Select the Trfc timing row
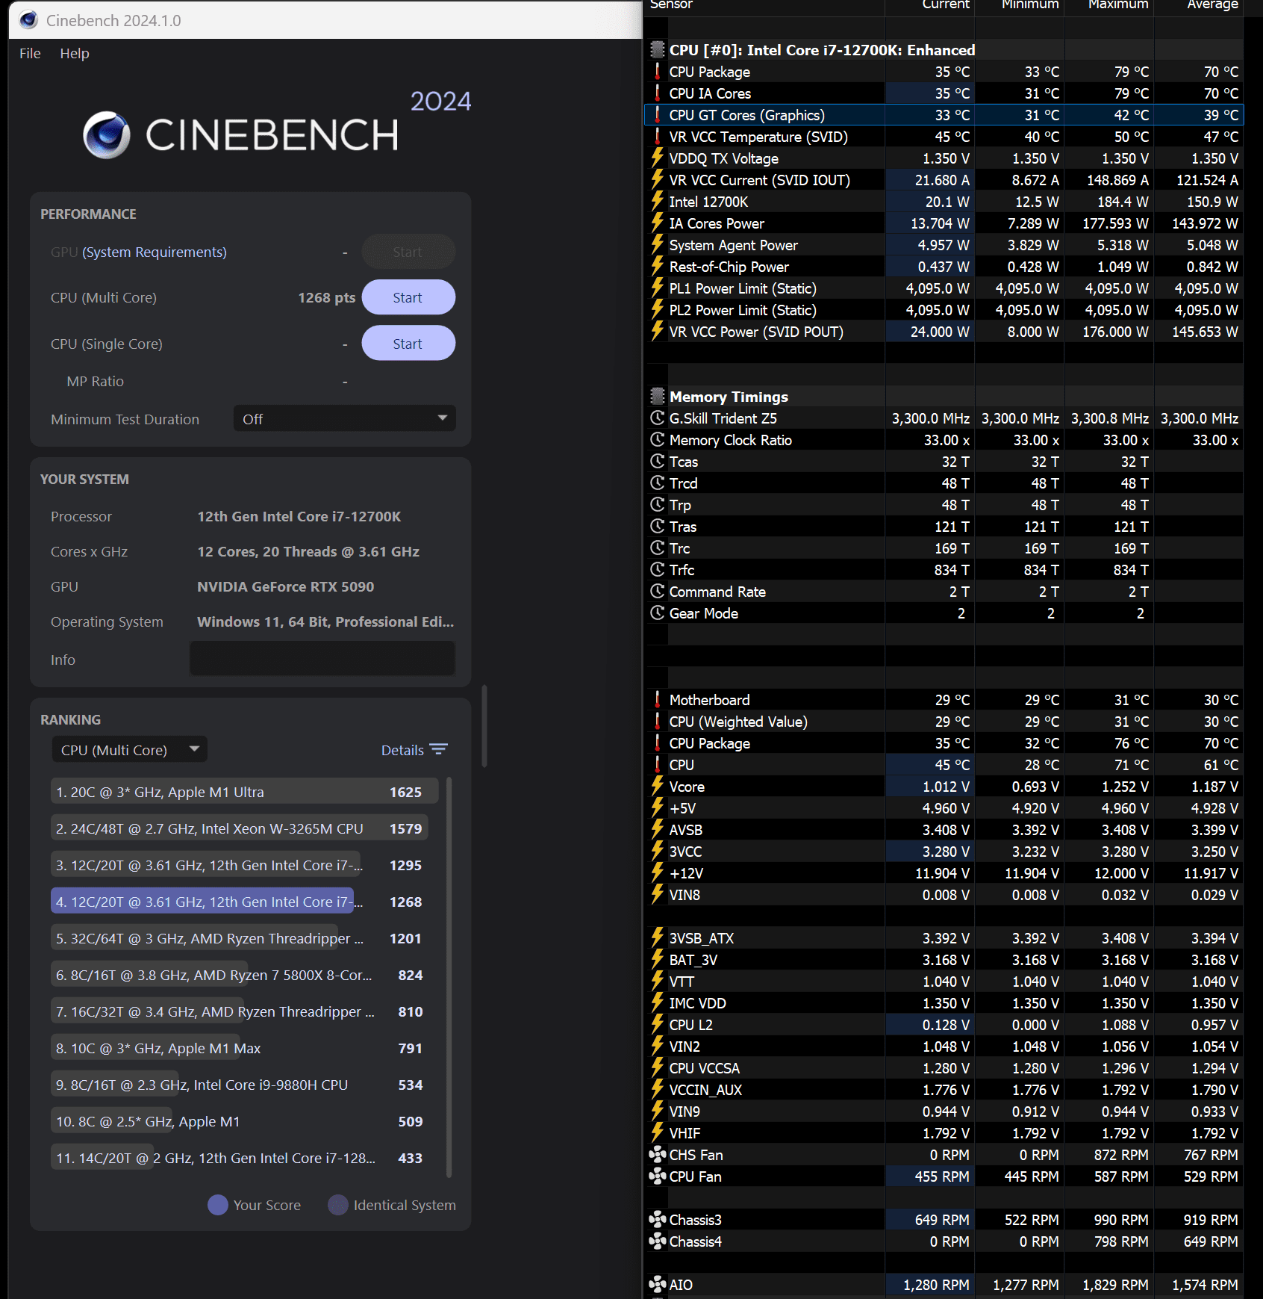The height and width of the screenshot is (1299, 1263). click(944, 570)
